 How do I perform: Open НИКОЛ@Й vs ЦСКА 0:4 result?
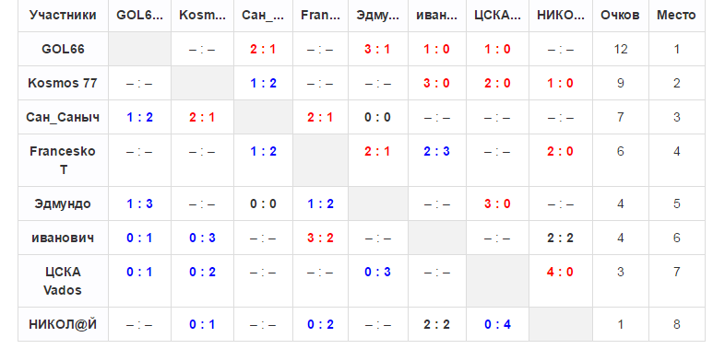point(497,324)
